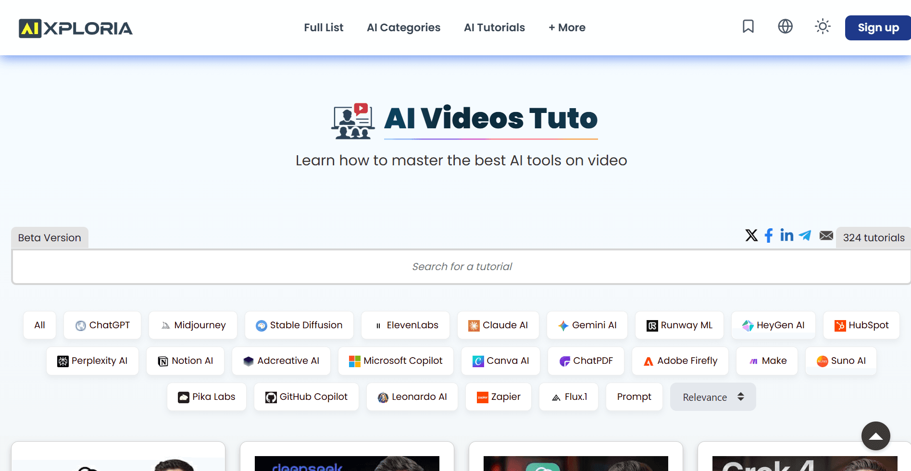Click the tutorial search field
This screenshot has height=471, width=911.
(462, 266)
